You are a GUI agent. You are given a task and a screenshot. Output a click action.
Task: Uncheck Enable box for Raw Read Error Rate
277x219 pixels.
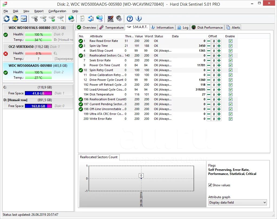[x=230, y=41]
